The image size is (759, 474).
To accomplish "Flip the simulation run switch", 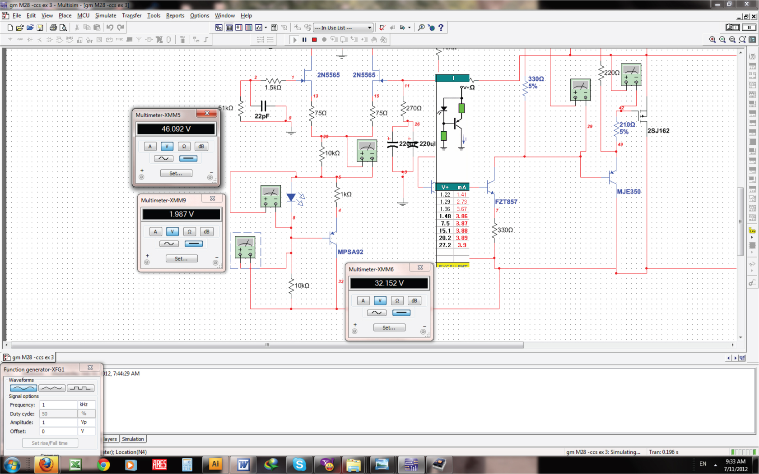I will 732,28.
